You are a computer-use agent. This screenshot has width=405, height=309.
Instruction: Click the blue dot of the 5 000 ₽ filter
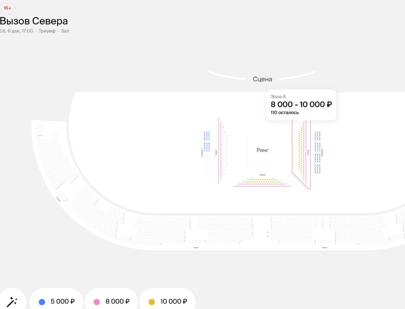coord(42,302)
